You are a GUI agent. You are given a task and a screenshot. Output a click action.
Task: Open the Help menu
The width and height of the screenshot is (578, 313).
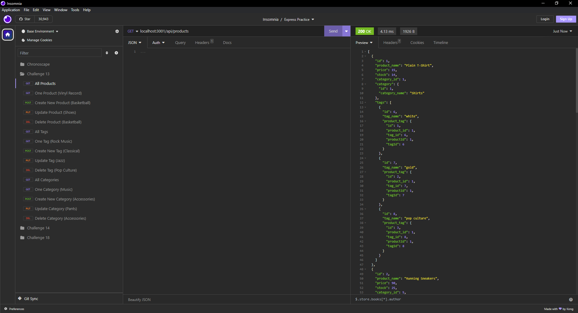[x=87, y=10]
